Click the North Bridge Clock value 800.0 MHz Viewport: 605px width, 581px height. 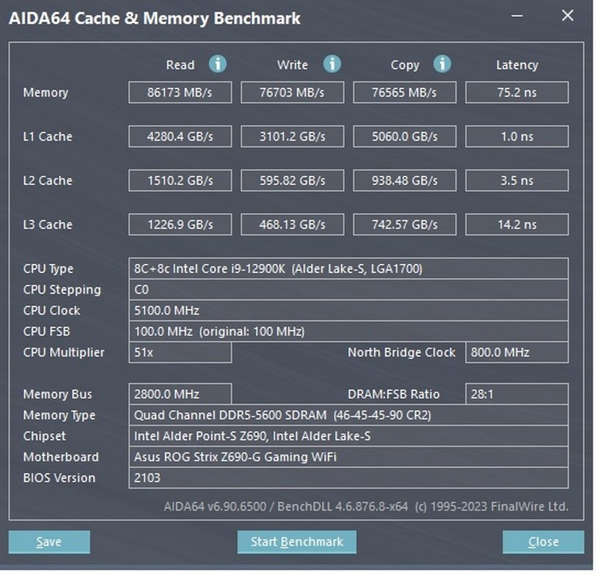coord(517,352)
